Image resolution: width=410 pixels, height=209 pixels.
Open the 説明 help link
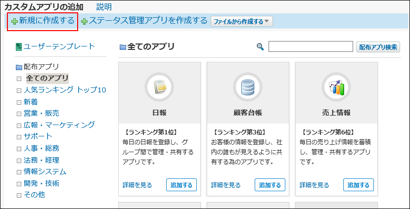click(x=104, y=7)
